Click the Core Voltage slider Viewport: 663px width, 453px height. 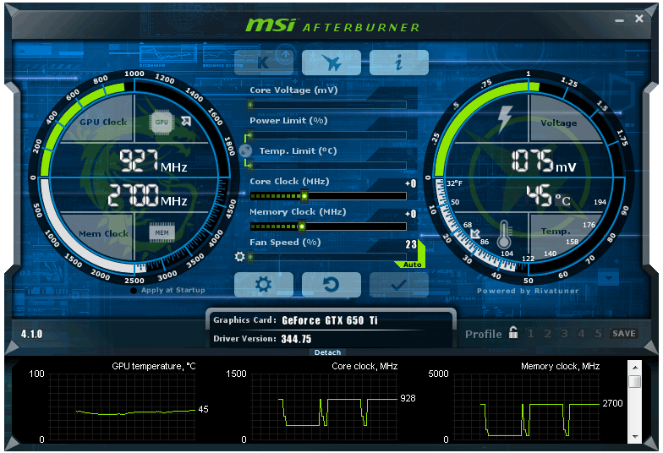pyautogui.click(x=326, y=105)
